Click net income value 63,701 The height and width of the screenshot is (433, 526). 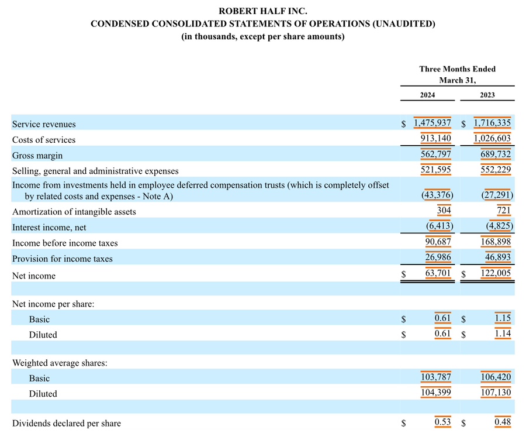[438, 273]
